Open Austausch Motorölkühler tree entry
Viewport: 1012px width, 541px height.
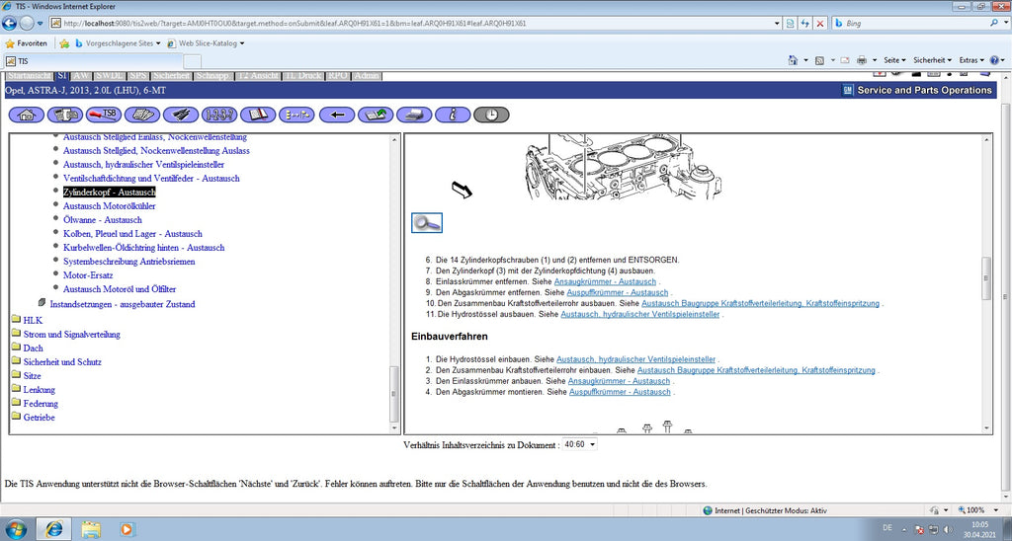coord(109,206)
